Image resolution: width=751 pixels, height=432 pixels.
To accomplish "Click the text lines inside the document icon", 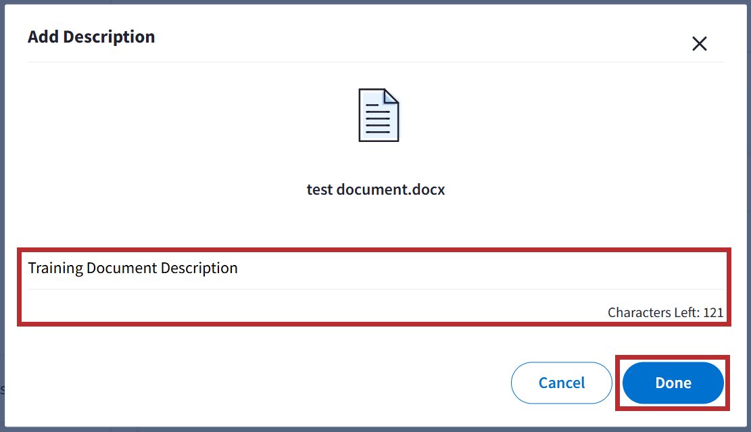I will point(377,119).
